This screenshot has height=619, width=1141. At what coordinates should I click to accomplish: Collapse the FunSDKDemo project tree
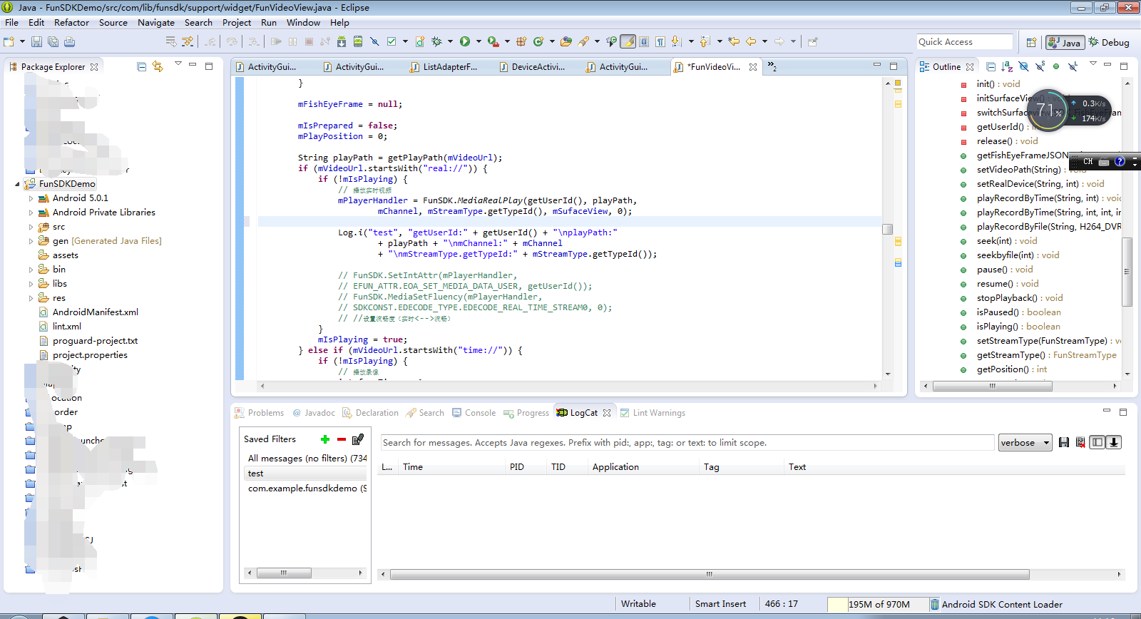[x=18, y=184]
